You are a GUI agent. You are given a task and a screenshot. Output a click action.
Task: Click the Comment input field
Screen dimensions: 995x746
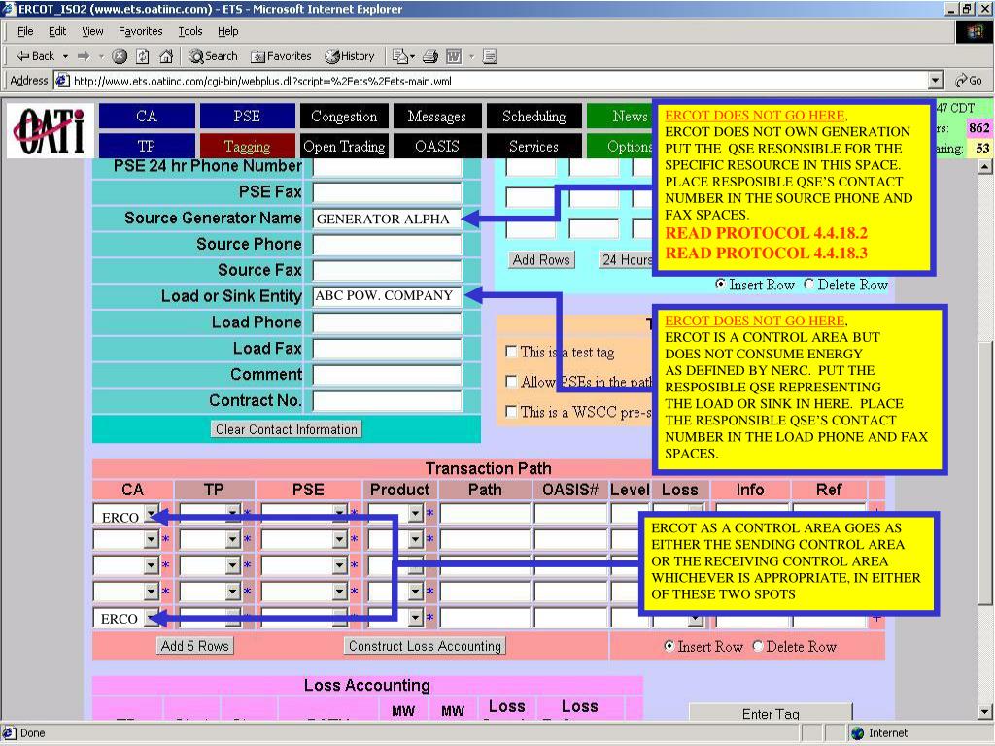(x=387, y=375)
